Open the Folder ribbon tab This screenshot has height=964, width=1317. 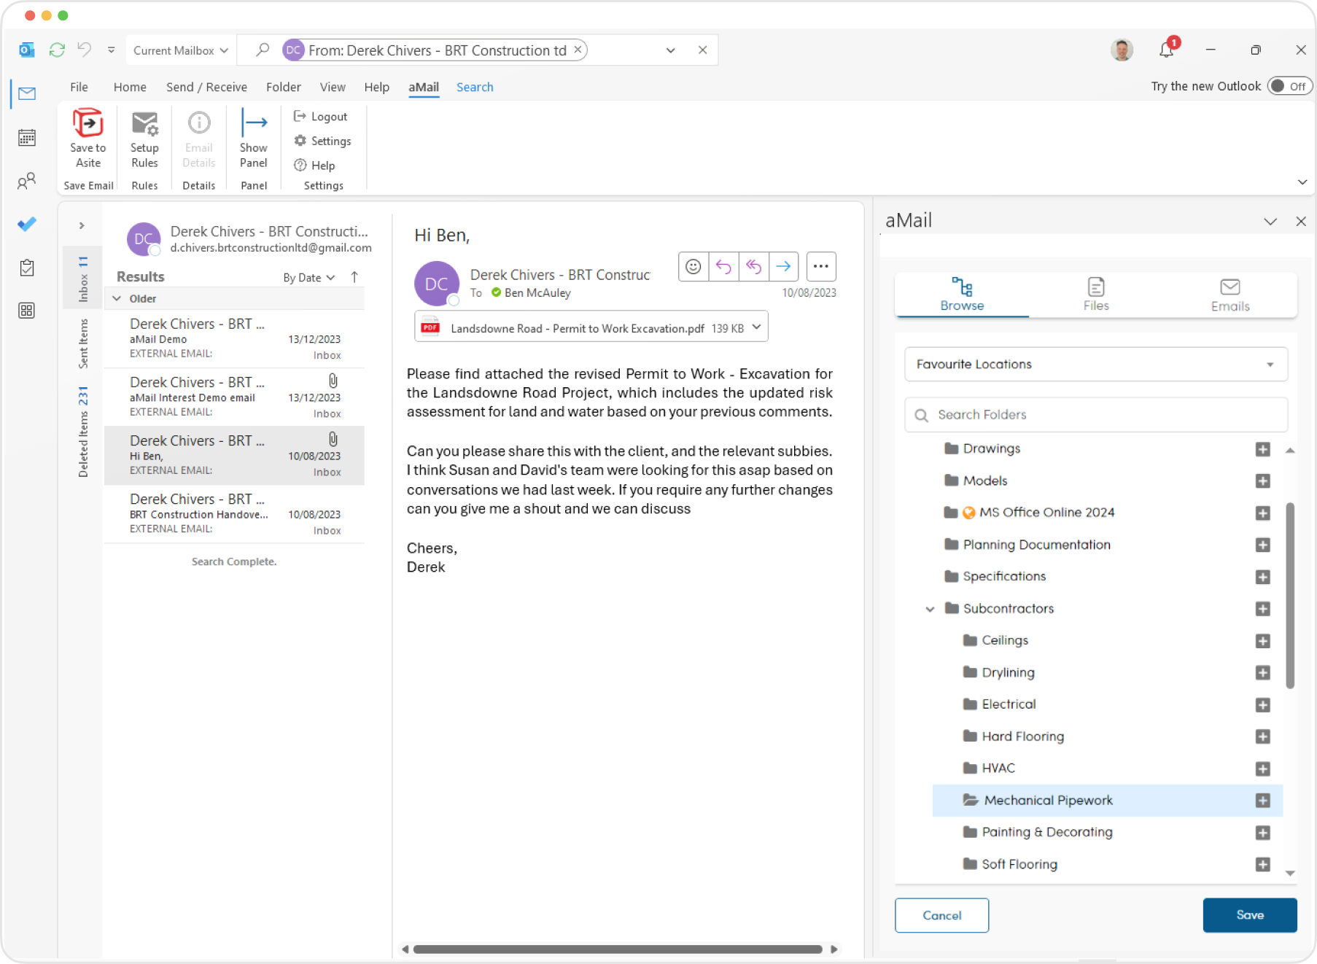pos(284,87)
